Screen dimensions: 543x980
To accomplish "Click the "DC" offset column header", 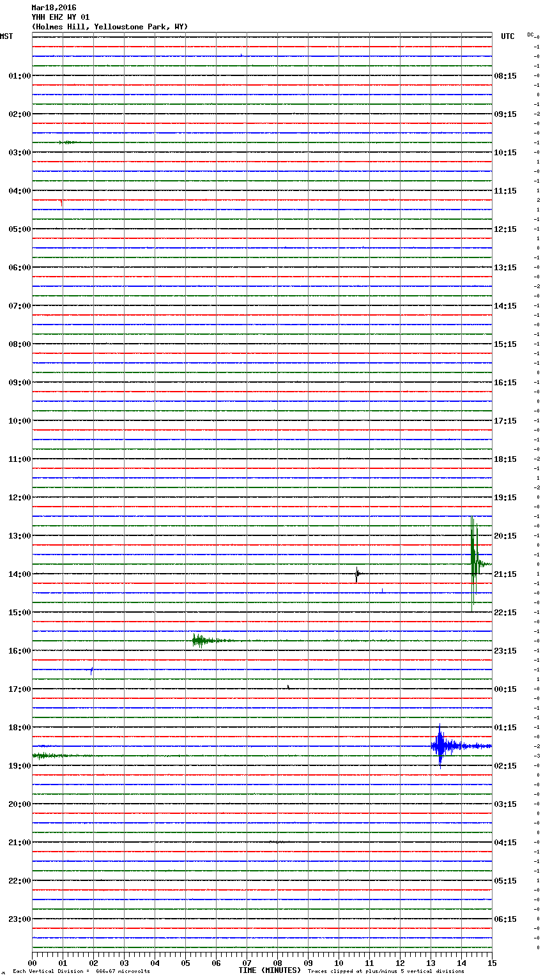I will click(530, 34).
